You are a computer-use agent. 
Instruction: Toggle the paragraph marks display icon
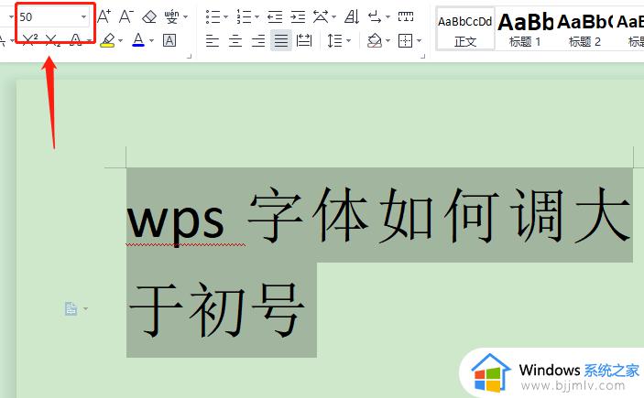click(x=375, y=16)
